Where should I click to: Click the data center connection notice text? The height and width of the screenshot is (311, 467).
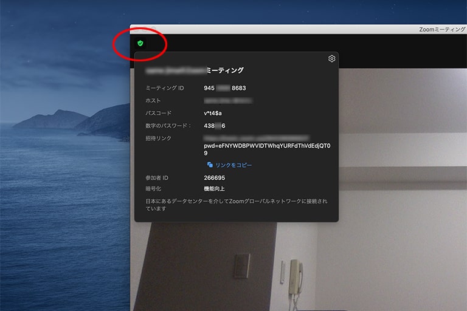click(237, 205)
